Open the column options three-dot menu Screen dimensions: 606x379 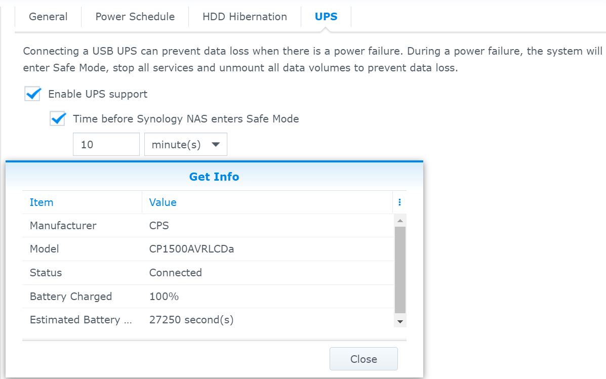[399, 202]
